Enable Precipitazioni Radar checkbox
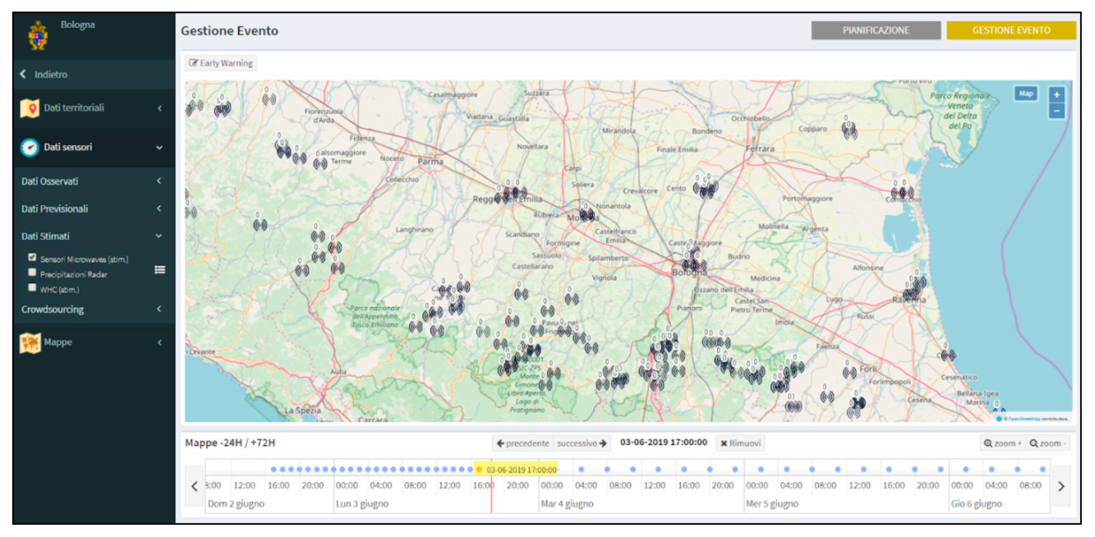 (32, 272)
